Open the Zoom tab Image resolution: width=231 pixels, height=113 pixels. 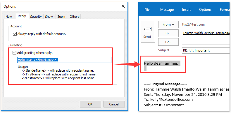click(x=61, y=17)
